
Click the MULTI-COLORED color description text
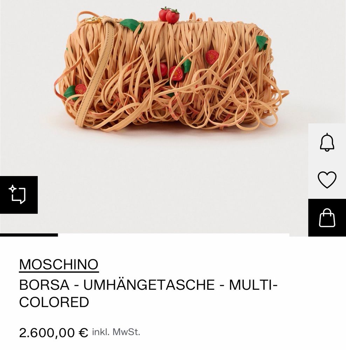[148, 294]
